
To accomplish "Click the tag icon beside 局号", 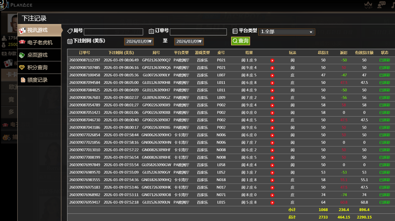I will click(x=70, y=31).
